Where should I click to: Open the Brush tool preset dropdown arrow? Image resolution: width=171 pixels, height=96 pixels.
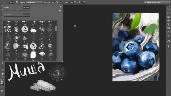[x=7, y=2]
